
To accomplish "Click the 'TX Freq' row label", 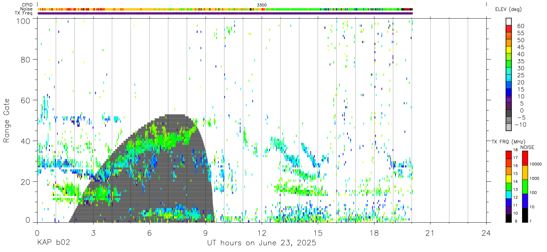I will tap(24, 13).
